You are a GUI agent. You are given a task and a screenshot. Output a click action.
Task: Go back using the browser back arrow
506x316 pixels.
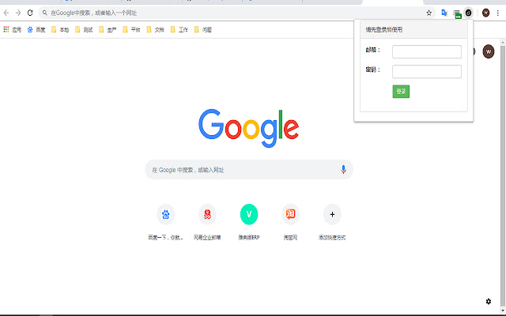(6, 13)
